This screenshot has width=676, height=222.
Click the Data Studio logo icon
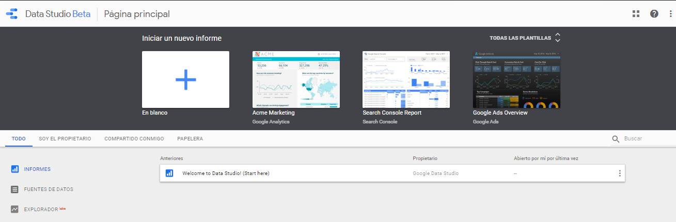(x=12, y=14)
